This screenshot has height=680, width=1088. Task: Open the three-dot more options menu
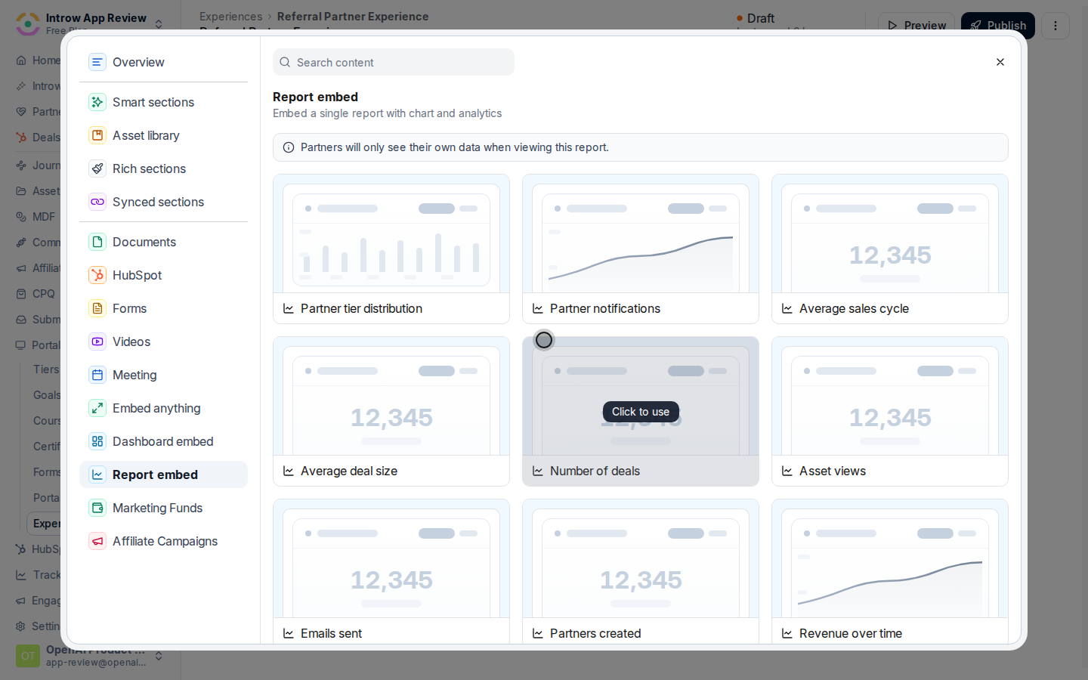pos(1056,26)
